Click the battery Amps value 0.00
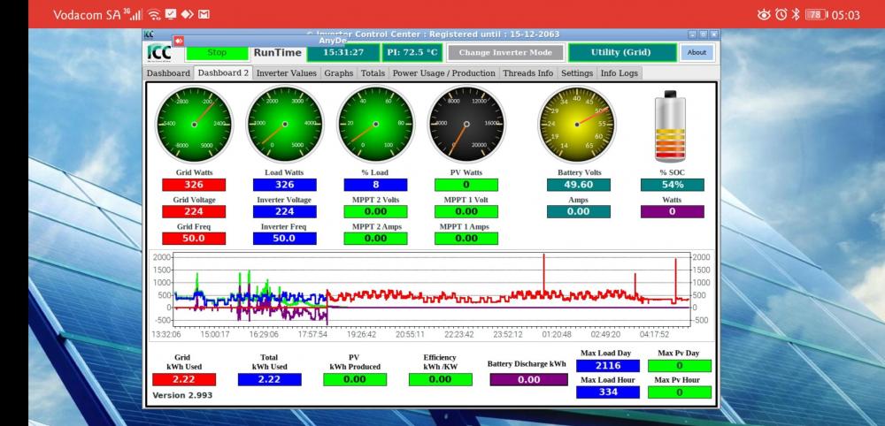Screen dimensions: 885x426 579,212
